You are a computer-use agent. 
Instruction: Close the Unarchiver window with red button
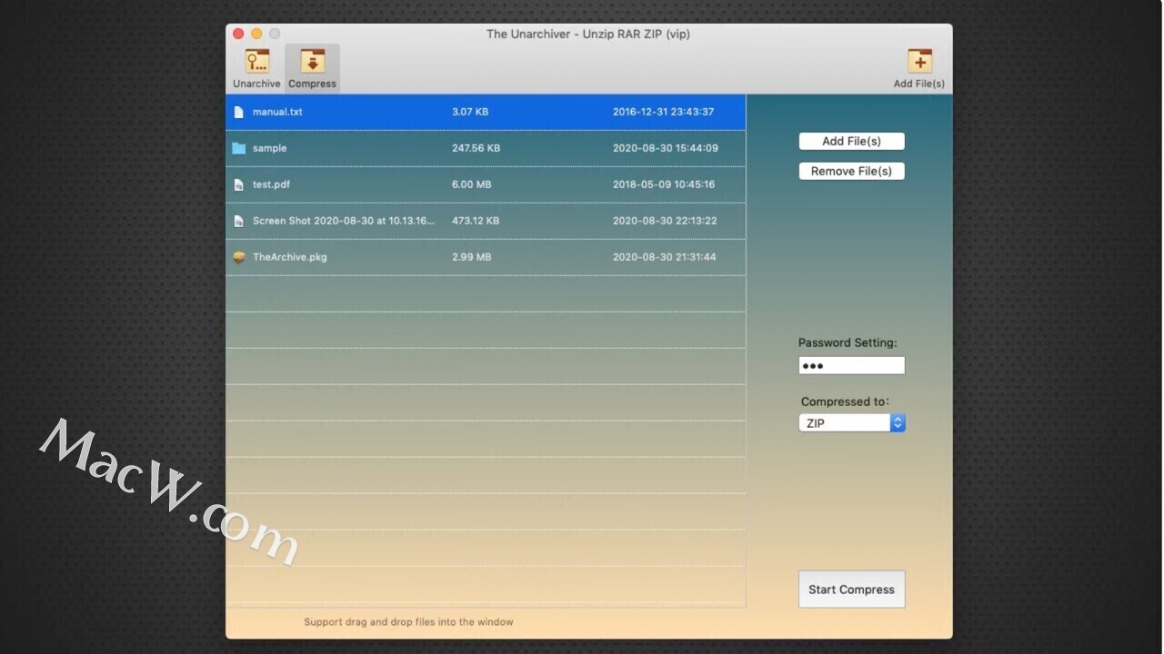(x=238, y=34)
